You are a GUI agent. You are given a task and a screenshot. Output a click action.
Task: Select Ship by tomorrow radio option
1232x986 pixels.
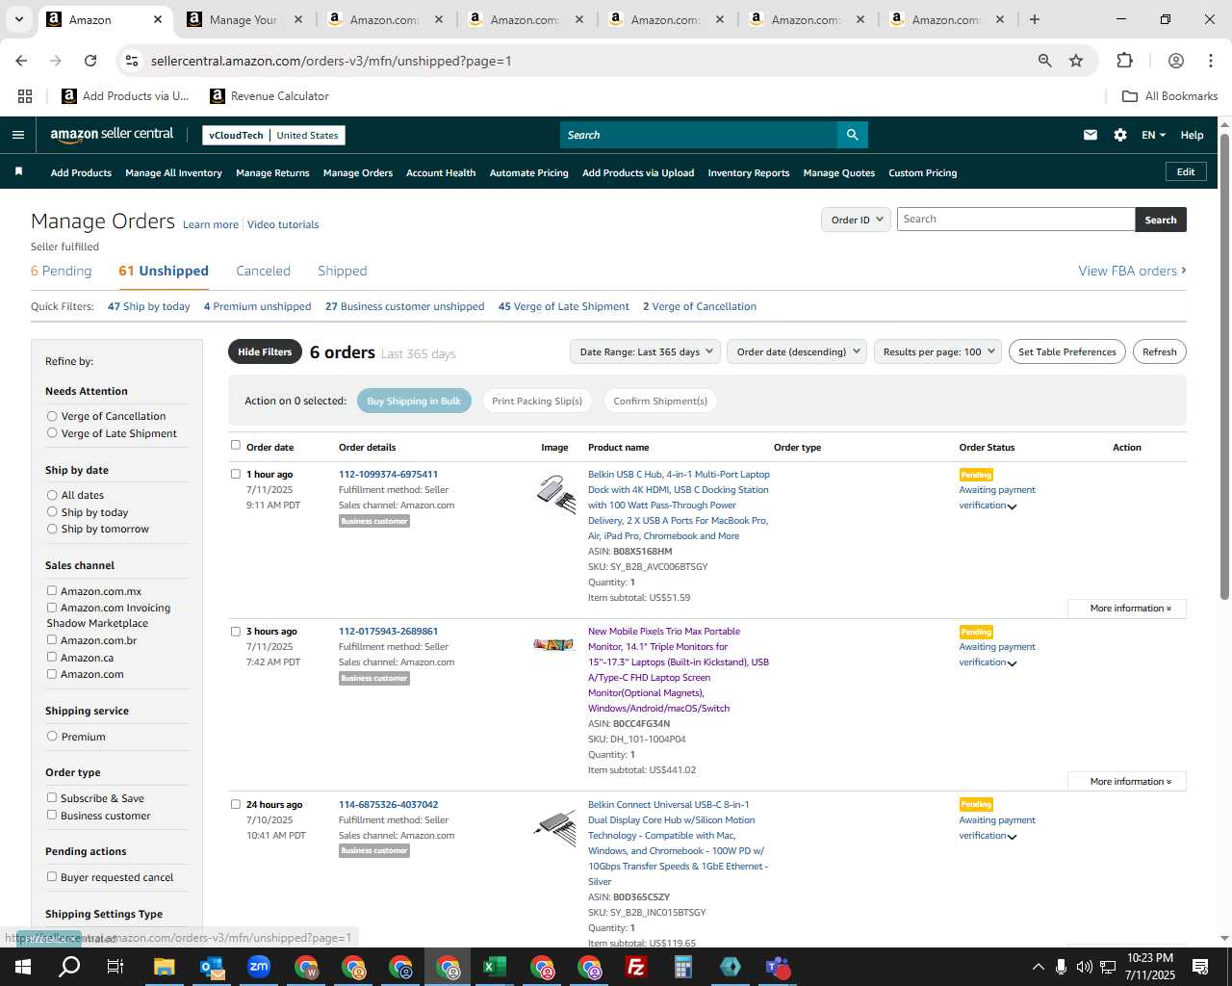[52, 529]
